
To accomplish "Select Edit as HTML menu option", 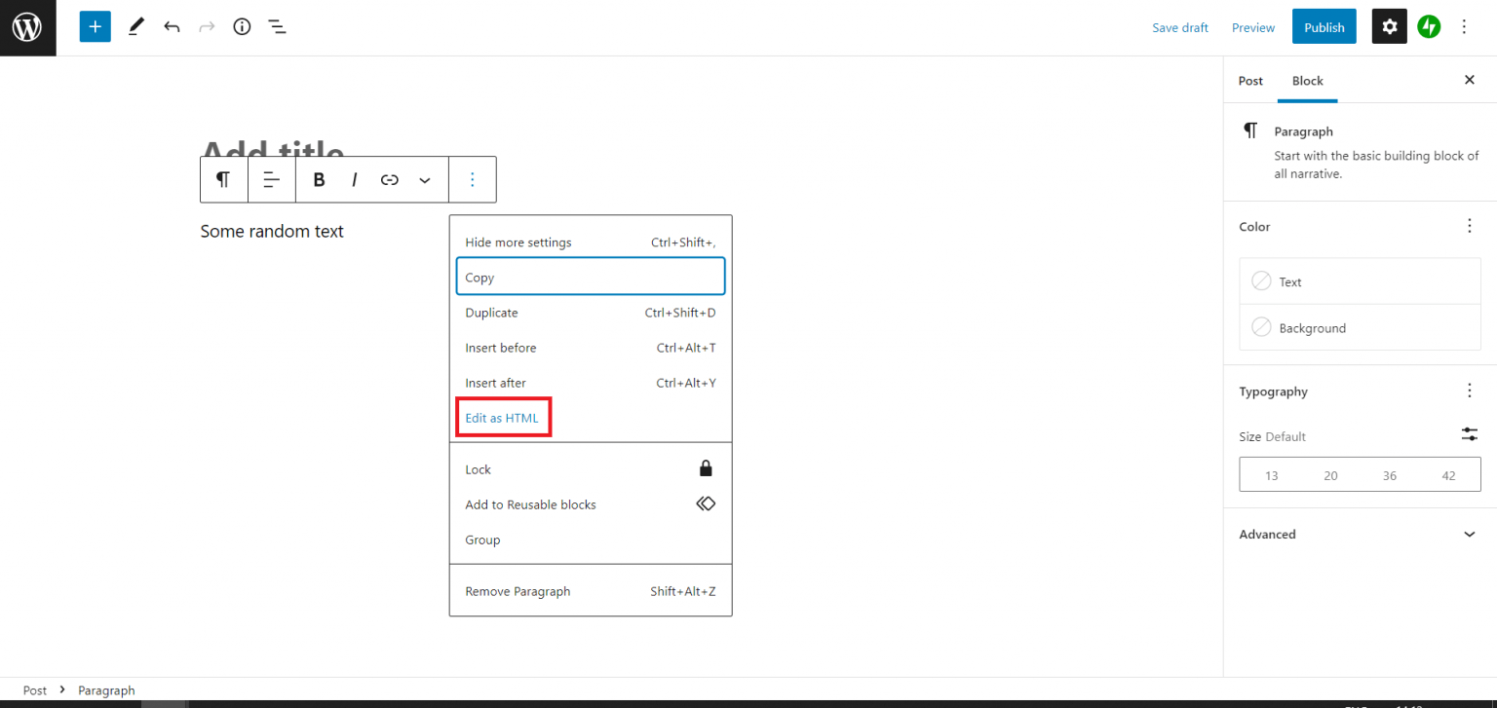I will click(x=502, y=418).
